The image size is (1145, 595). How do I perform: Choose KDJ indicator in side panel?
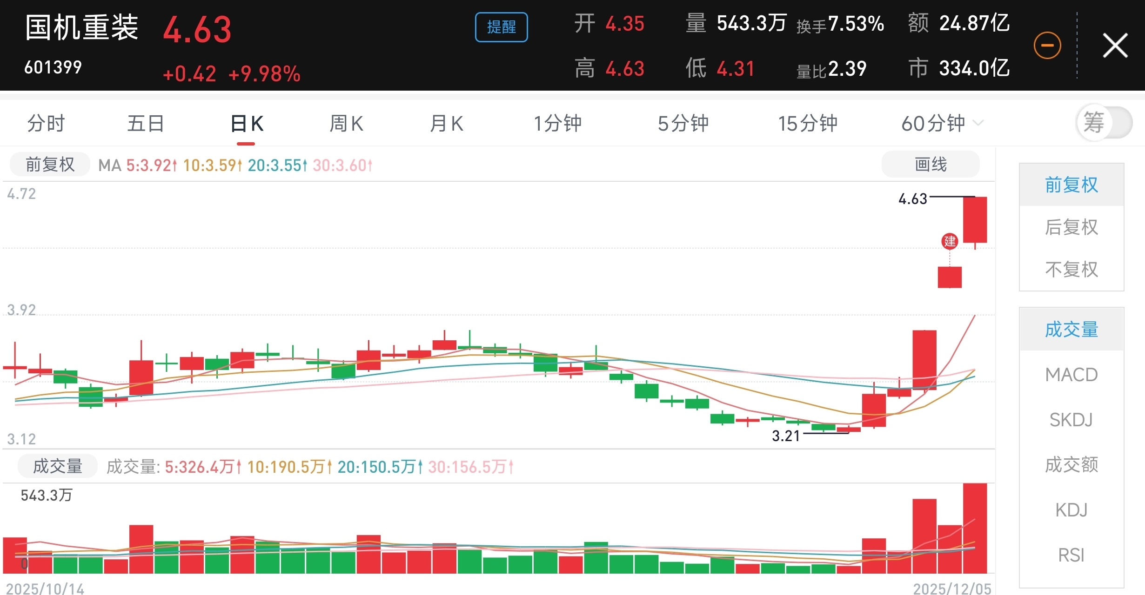tap(1071, 510)
